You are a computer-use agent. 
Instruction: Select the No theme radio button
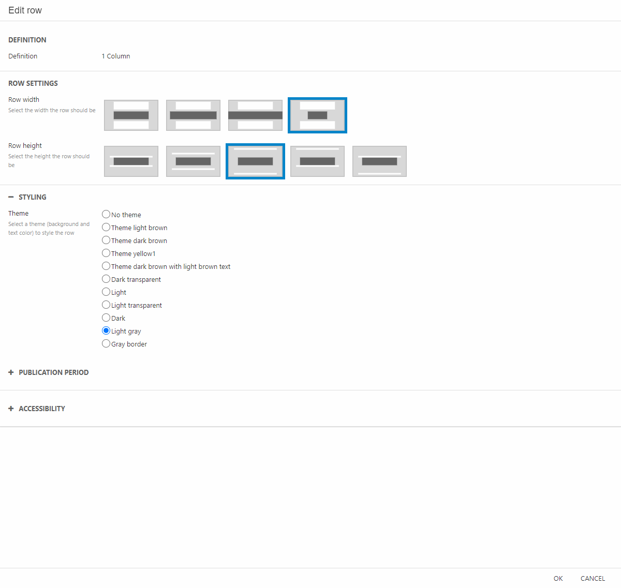coord(106,214)
